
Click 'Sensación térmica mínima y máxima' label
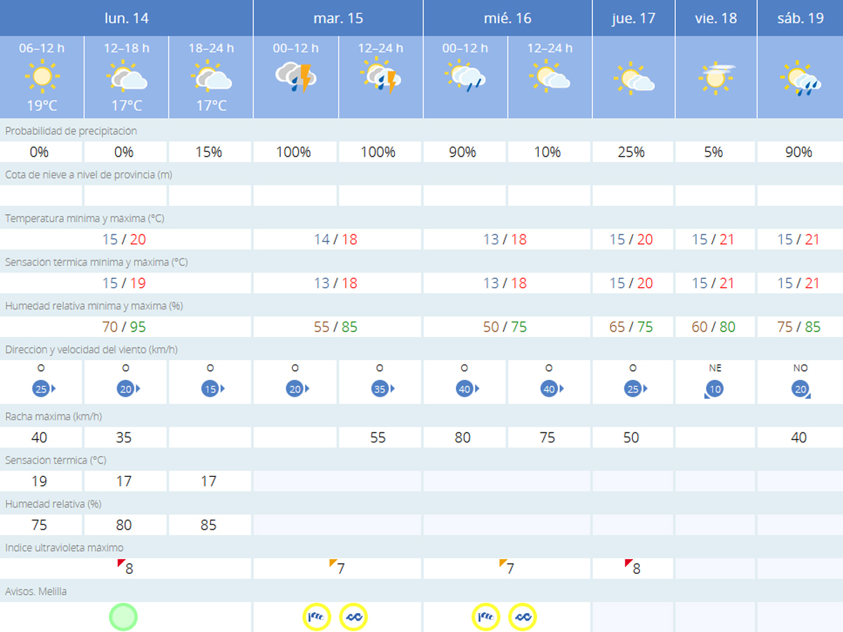tap(96, 262)
